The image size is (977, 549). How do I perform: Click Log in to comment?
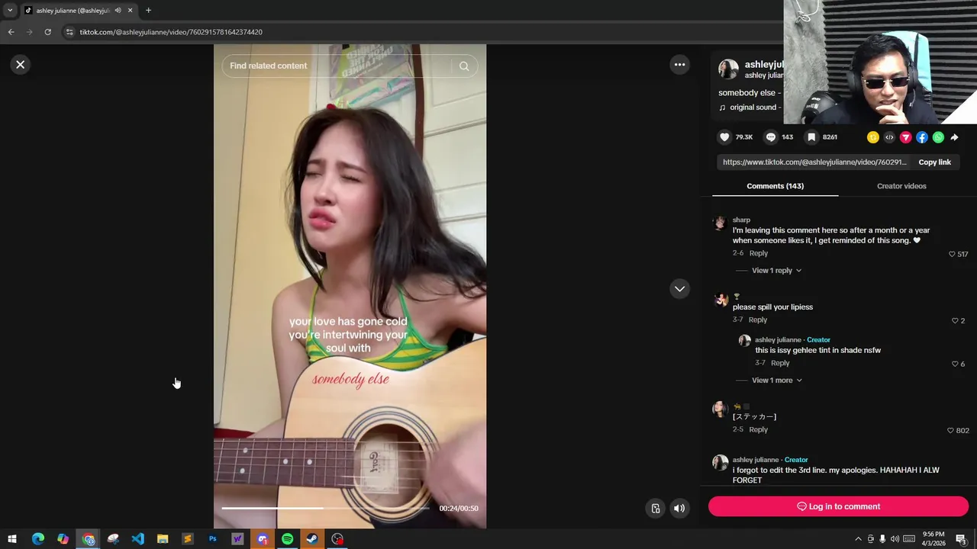pyautogui.click(x=838, y=506)
